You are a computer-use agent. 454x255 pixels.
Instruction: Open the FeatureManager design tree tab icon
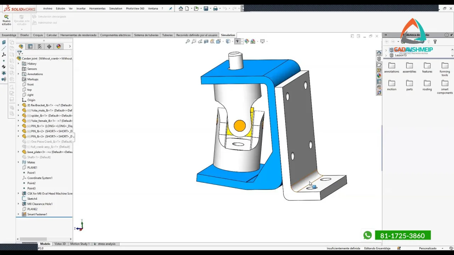(21, 46)
